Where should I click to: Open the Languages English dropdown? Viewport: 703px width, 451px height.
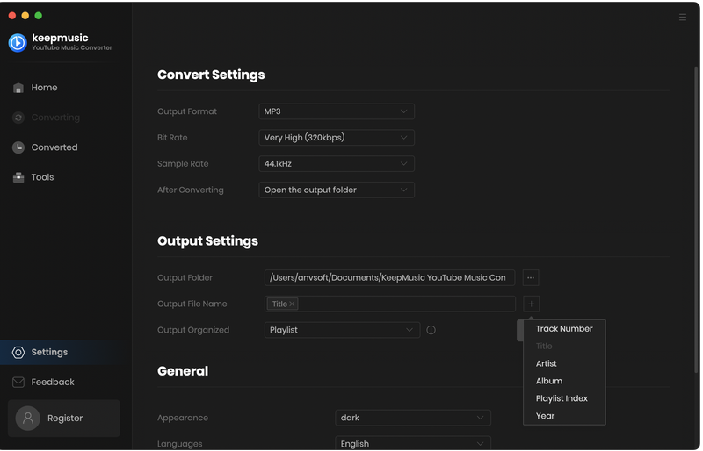(x=413, y=444)
